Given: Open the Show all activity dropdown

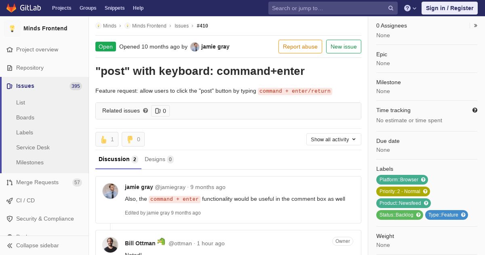Looking at the screenshot, I should (334, 139).
